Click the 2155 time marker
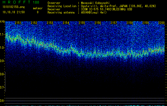167x106 pixels. pyautogui.click(x=82, y=23)
